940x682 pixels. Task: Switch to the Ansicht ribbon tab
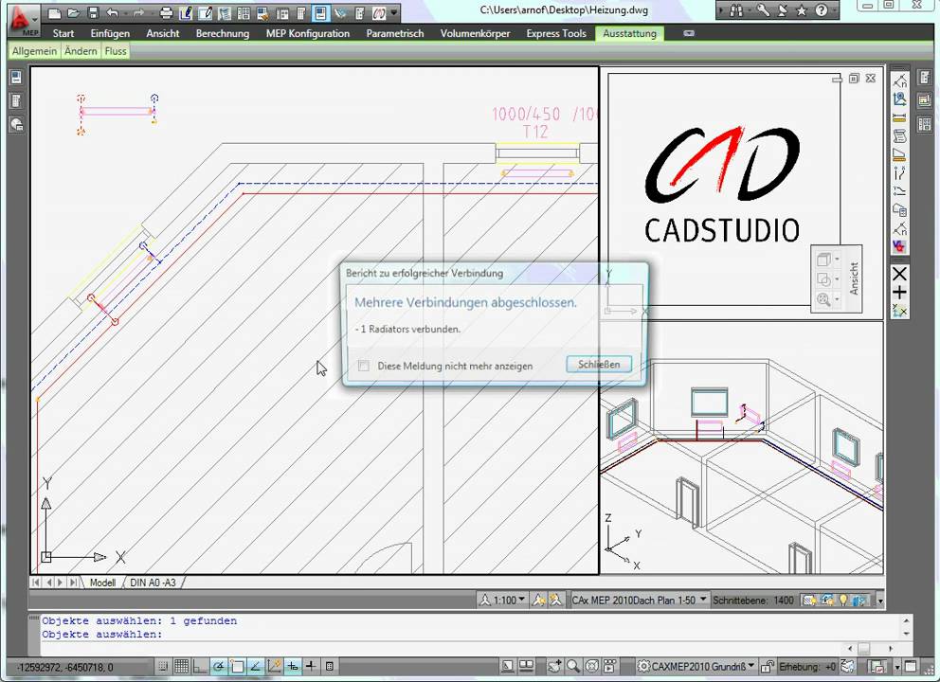pyautogui.click(x=162, y=33)
